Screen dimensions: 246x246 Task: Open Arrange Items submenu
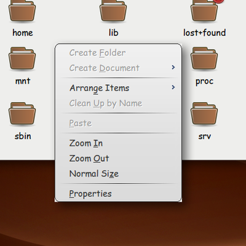(x=118, y=88)
